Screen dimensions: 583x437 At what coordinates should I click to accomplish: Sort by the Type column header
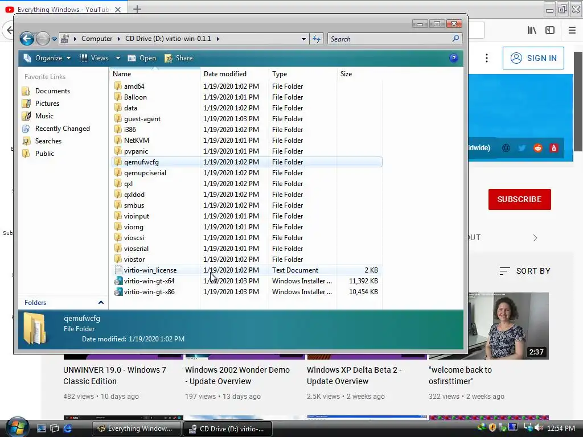(x=303, y=74)
